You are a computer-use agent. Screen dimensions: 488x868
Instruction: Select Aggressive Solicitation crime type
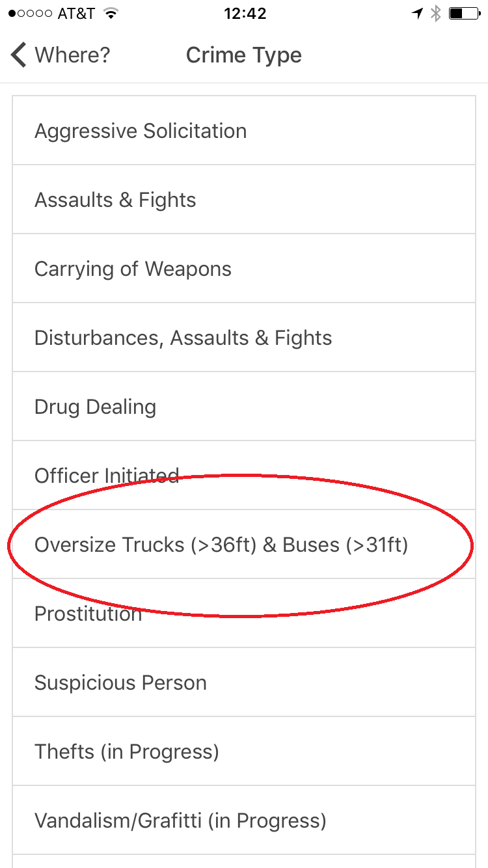pyautogui.click(x=244, y=131)
